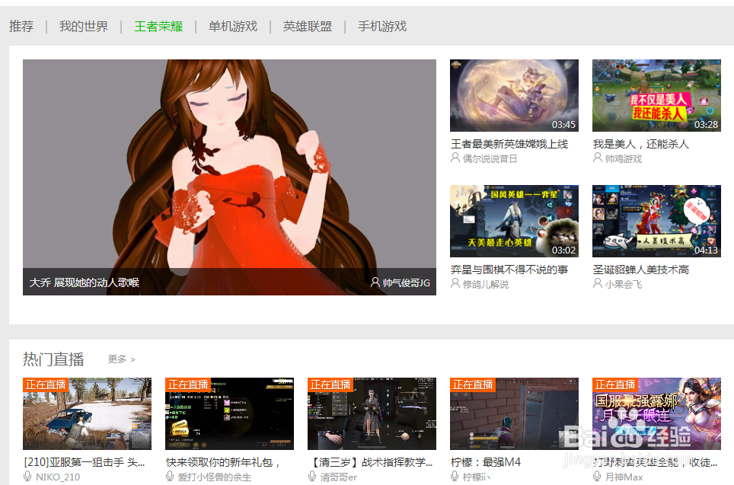Open title 快来领取你的新年礼包
This screenshot has height=485, width=734.
click(224, 462)
